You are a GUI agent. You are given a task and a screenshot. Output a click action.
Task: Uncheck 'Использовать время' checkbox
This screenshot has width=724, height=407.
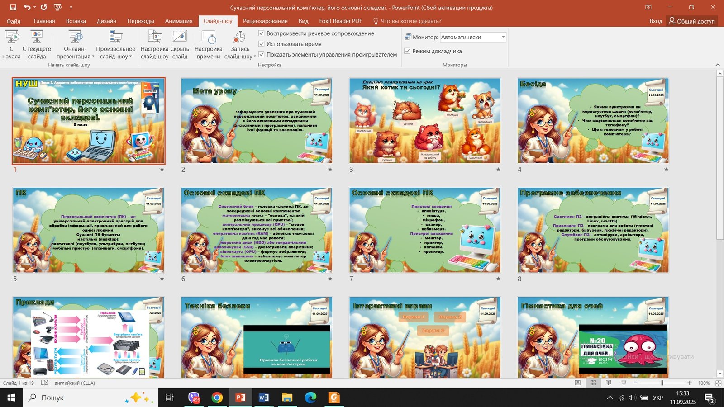point(261,44)
